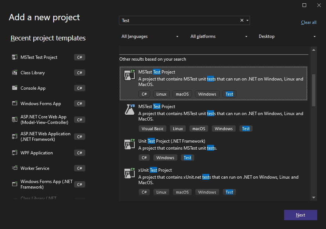The image size is (326, 229).
Task: Click the C# tag beside Class Library
Action: (80, 73)
